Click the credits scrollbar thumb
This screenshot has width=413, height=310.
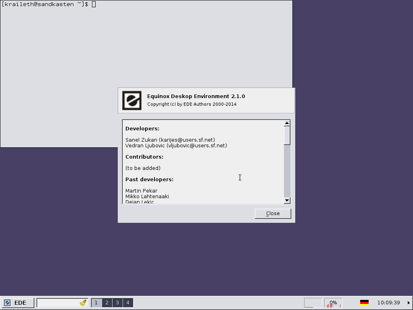point(287,135)
